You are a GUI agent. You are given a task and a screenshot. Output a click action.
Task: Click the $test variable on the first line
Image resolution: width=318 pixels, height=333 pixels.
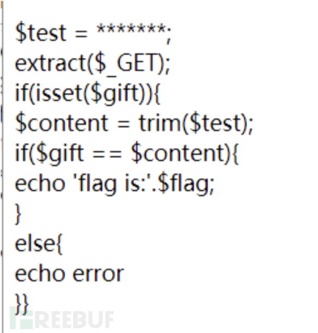[x=40, y=33]
